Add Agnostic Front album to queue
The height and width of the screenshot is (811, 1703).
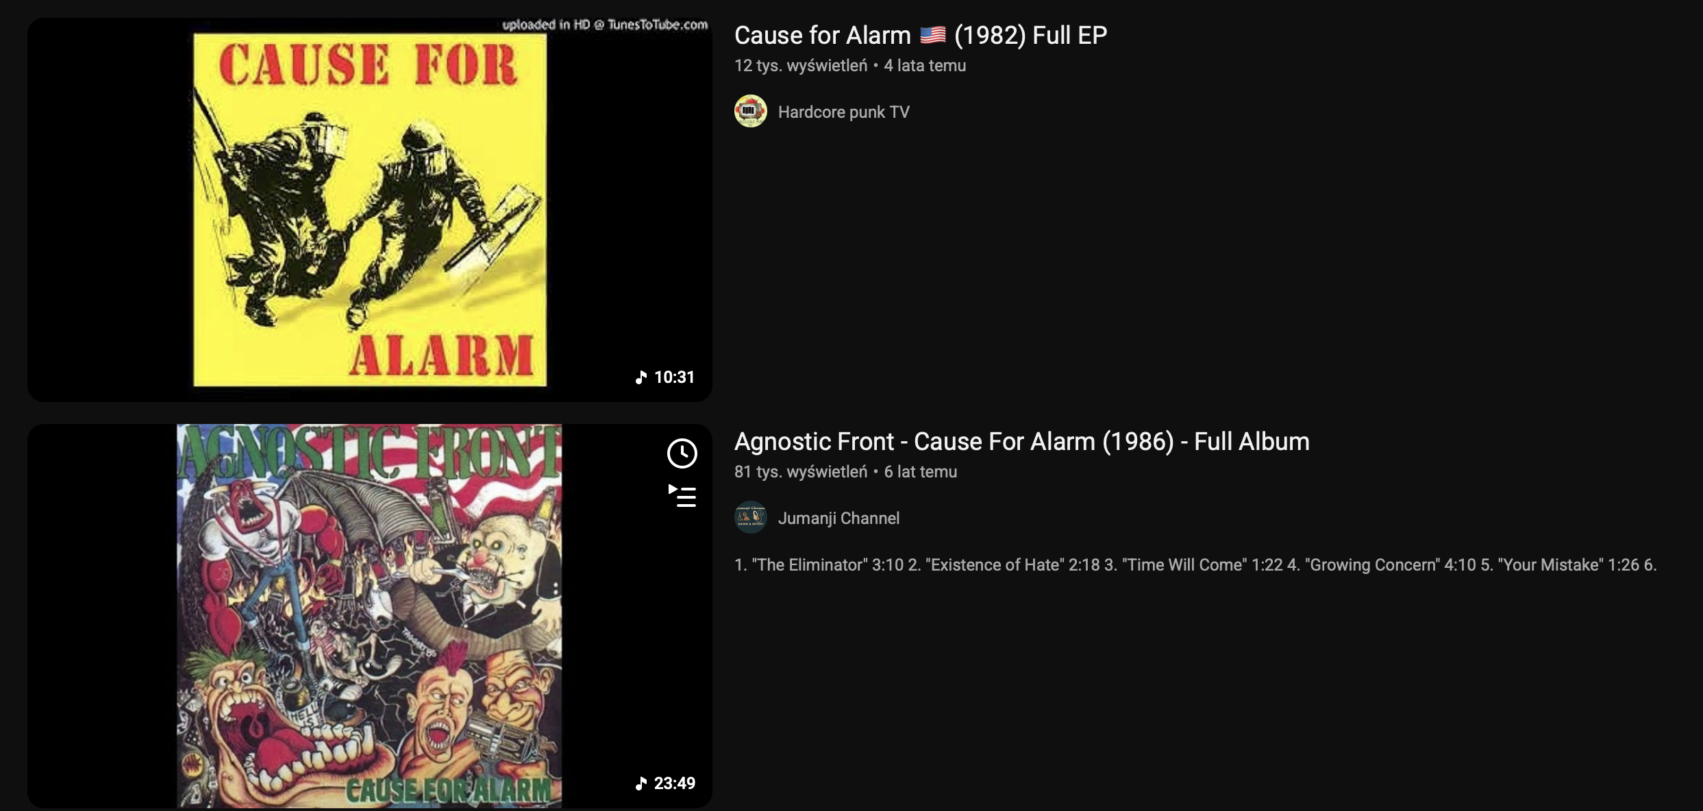[682, 496]
